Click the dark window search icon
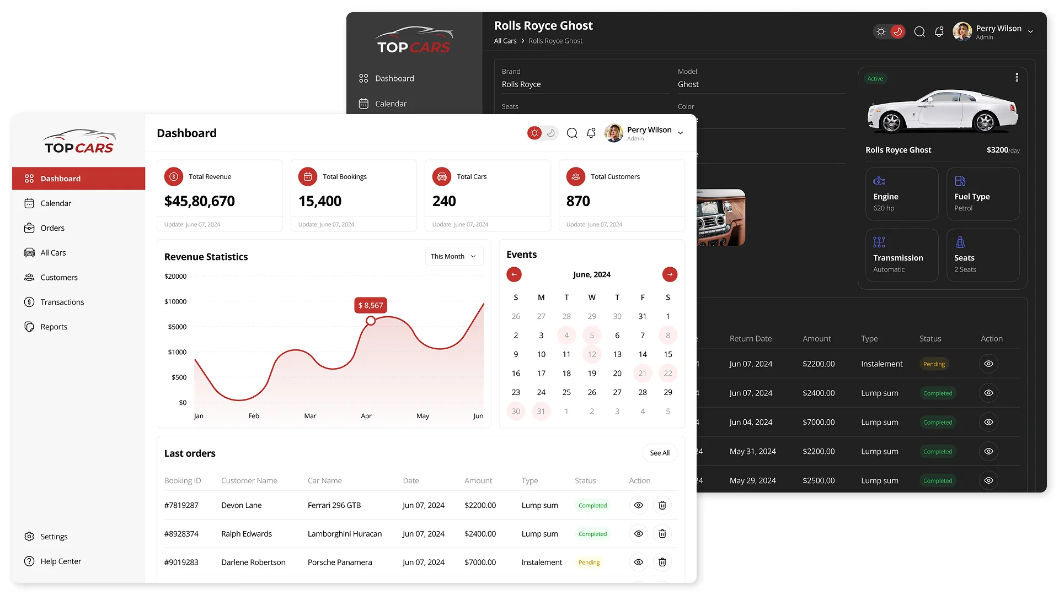1059x595 pixels. point(919,32)
